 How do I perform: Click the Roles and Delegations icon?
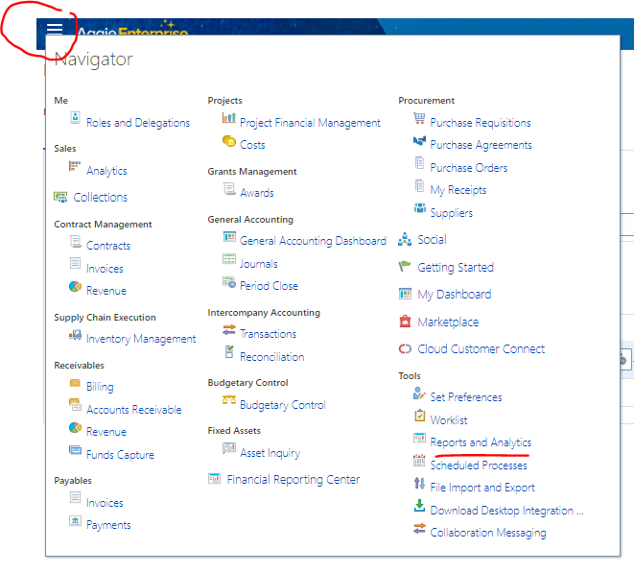[x=75, y=119]
